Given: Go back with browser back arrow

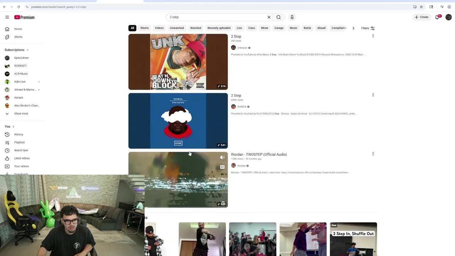Looking at the screenshot, I should pyautogui.click(x=4, y=7).
